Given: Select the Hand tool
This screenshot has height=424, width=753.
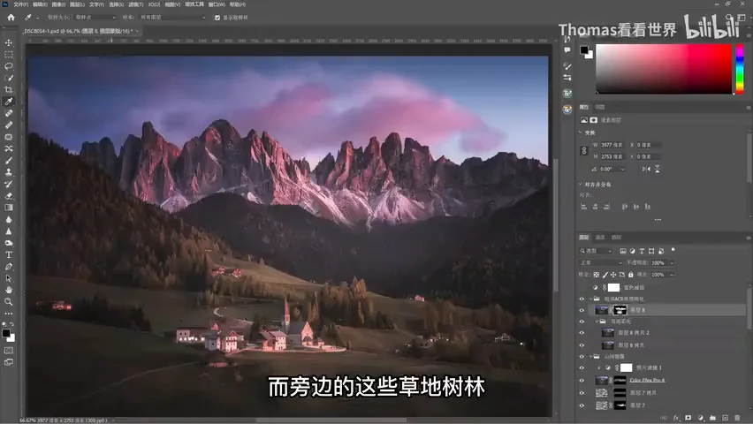Looking at the screenshot, I should click(9, 290).
